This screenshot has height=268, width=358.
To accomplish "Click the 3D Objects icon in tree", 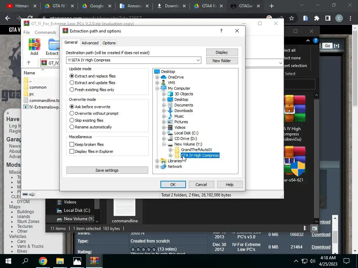I will coord(170,94).
